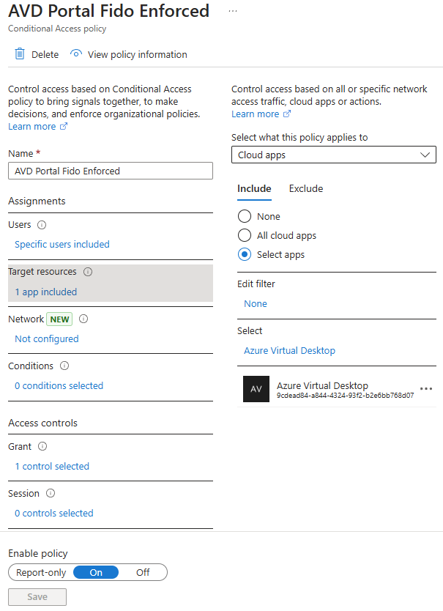Click the Save button
Image resolution: width=443 pixels, height=611 pixels.
pyautogui.click(x=37, y=597)
